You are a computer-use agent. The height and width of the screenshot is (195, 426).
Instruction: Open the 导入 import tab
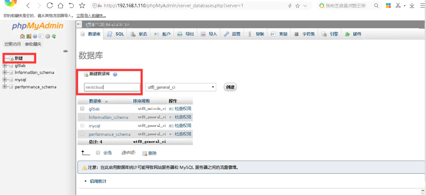(x=209, y=34)
